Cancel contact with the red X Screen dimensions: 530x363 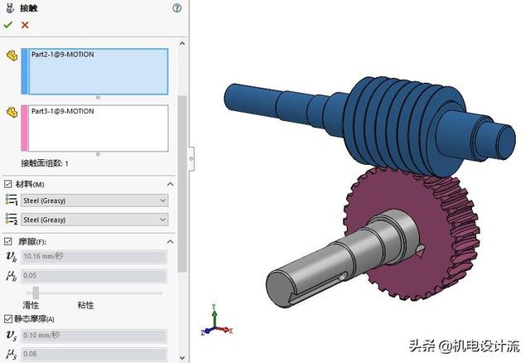25,25
